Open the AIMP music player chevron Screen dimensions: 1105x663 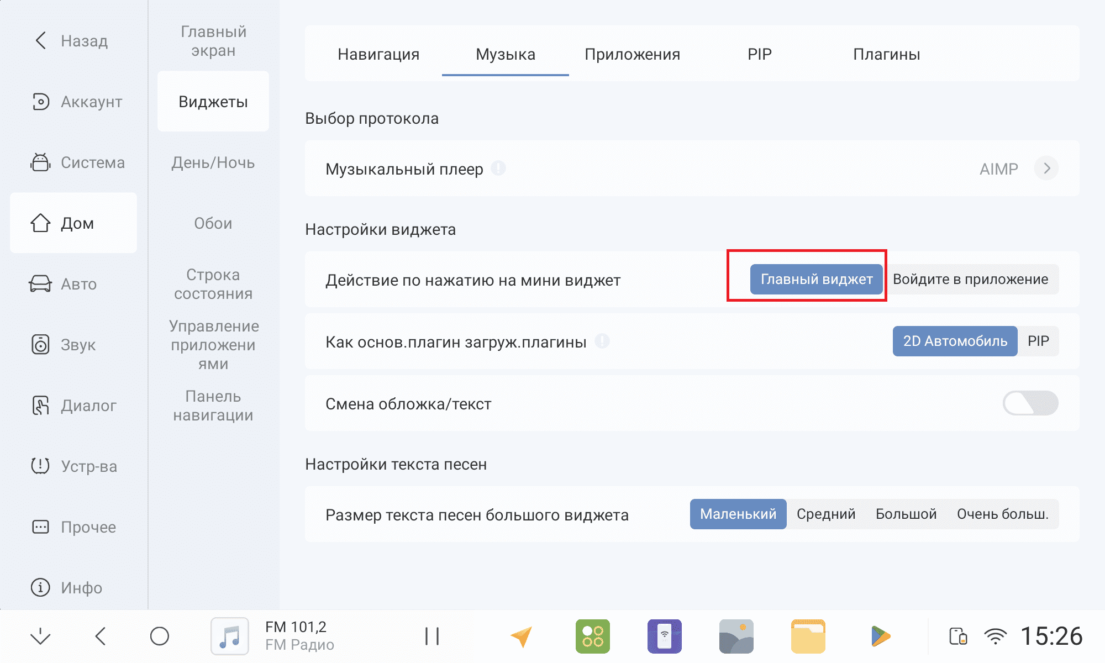click(1046, 169)
